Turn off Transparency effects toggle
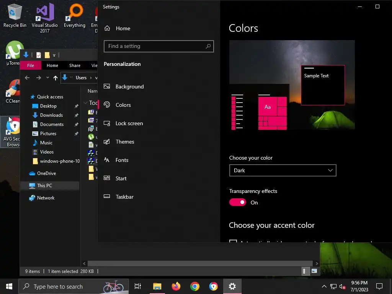 click(x=237, y=202)
